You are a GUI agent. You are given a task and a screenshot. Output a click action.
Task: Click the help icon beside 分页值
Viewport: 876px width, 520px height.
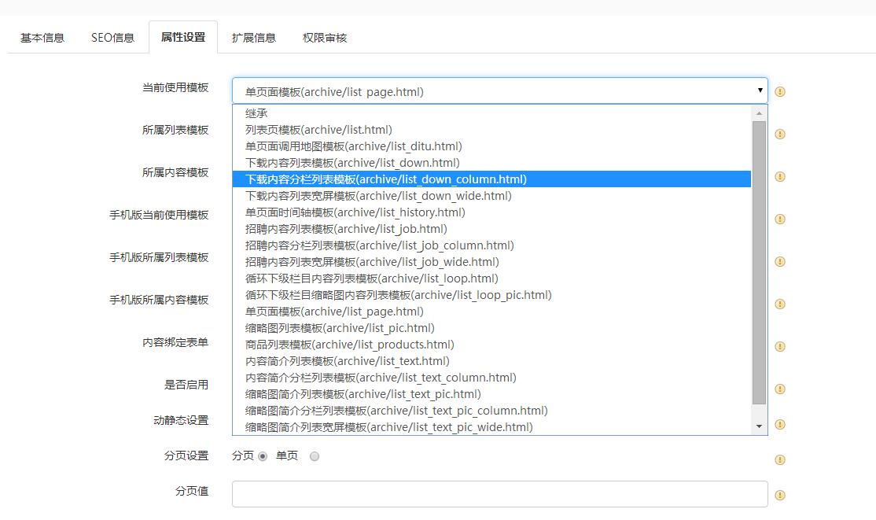pyautogui.click(x=780, y=495)
